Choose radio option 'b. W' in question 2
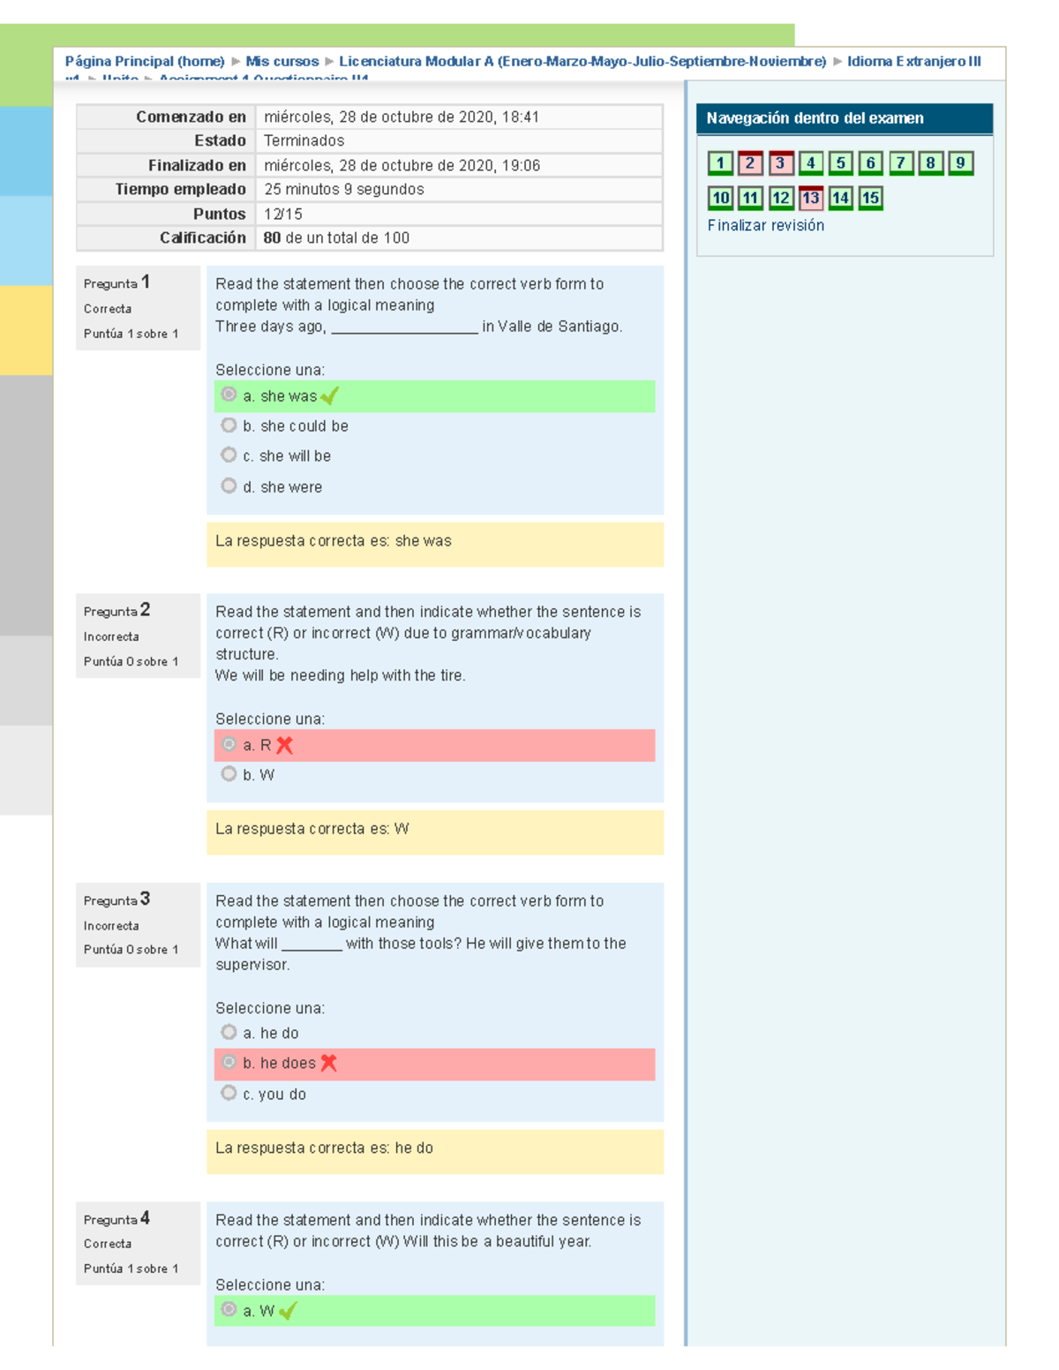Image resolution: width=1059 pixels, height=1370 pixels. tap(229, 774)
